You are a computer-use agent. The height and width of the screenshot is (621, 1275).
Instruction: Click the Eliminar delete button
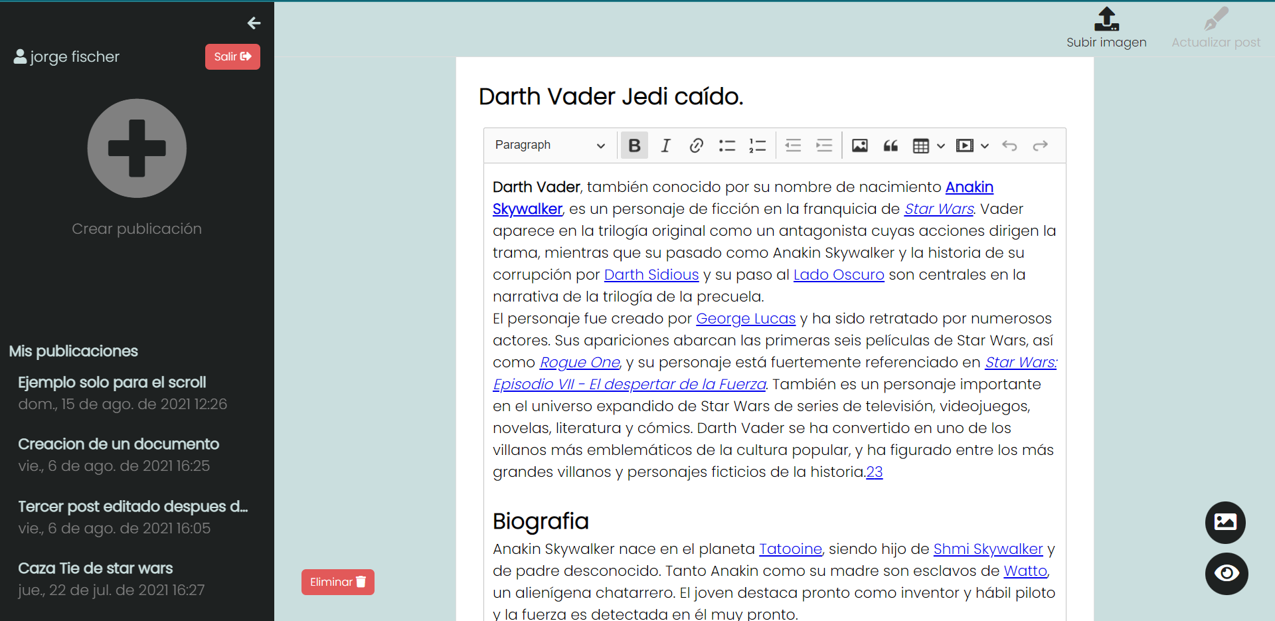point(338,582)
